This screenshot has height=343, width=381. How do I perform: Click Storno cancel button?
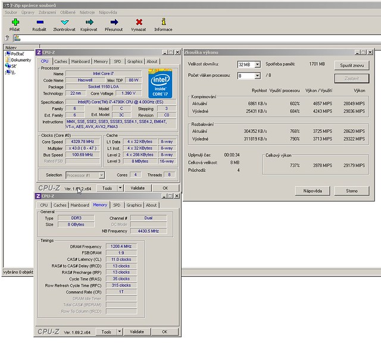(352, 191)
